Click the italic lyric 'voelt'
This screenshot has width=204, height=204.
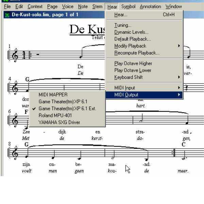(27, 171)
